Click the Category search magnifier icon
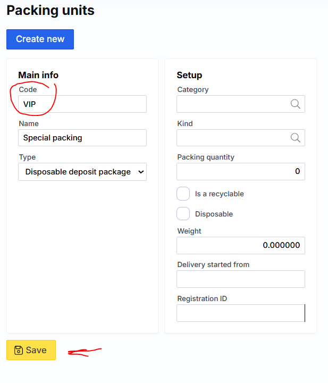Viewport: 328px width, 383px height. point(296,104)
